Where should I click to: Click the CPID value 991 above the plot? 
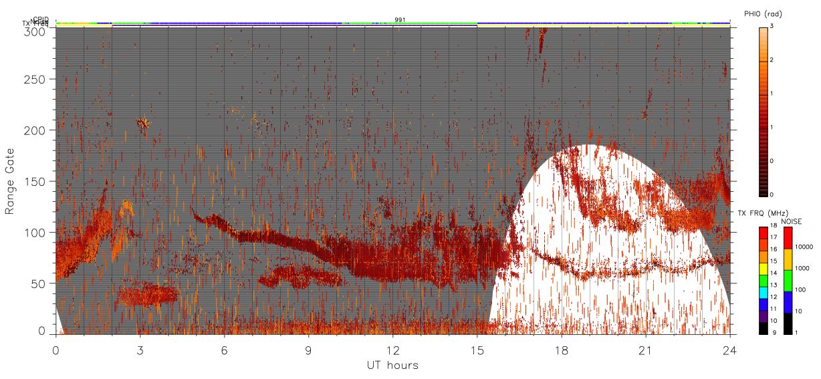[x=400, y=20]
